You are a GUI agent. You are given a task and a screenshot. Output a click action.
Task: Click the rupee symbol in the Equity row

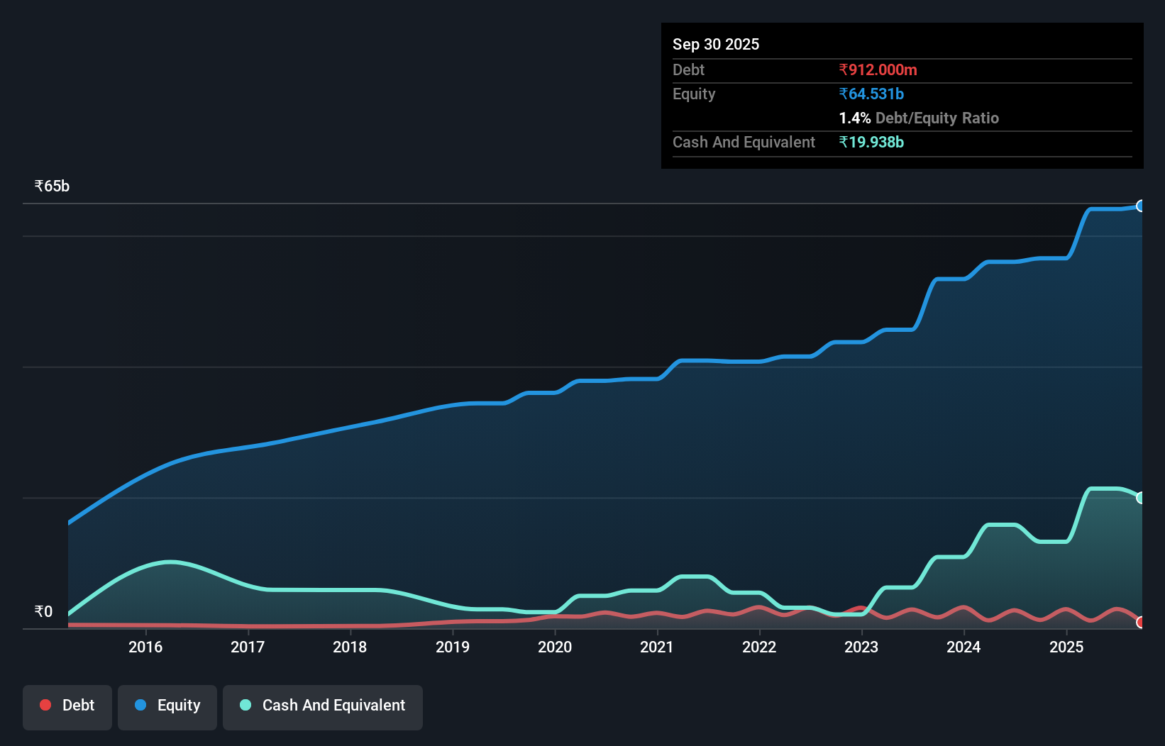point(843,93)
